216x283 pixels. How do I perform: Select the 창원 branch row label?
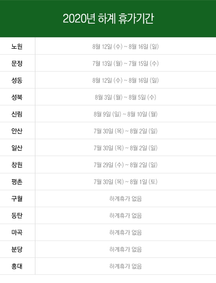click(17, 165)
